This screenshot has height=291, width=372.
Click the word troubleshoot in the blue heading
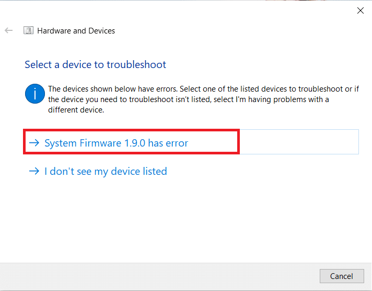[x=136, y=65]
